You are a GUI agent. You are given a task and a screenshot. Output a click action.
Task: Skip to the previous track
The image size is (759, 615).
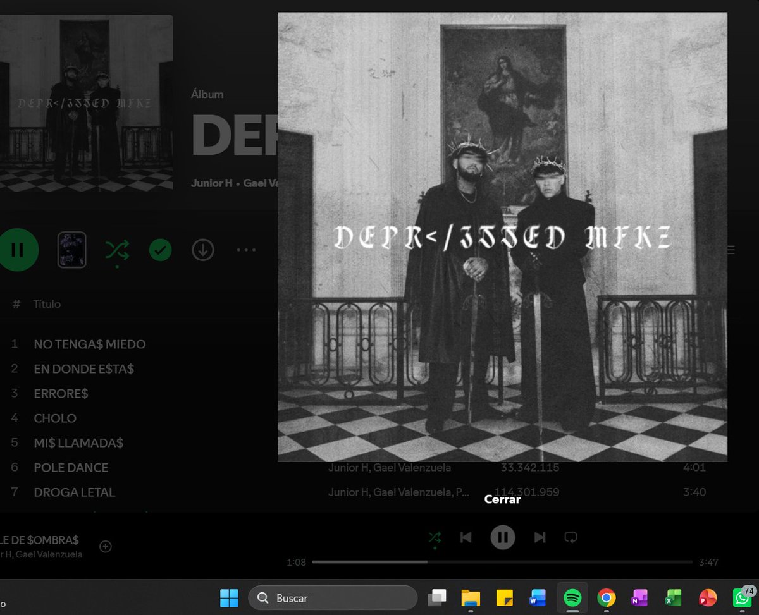point(466,538)
